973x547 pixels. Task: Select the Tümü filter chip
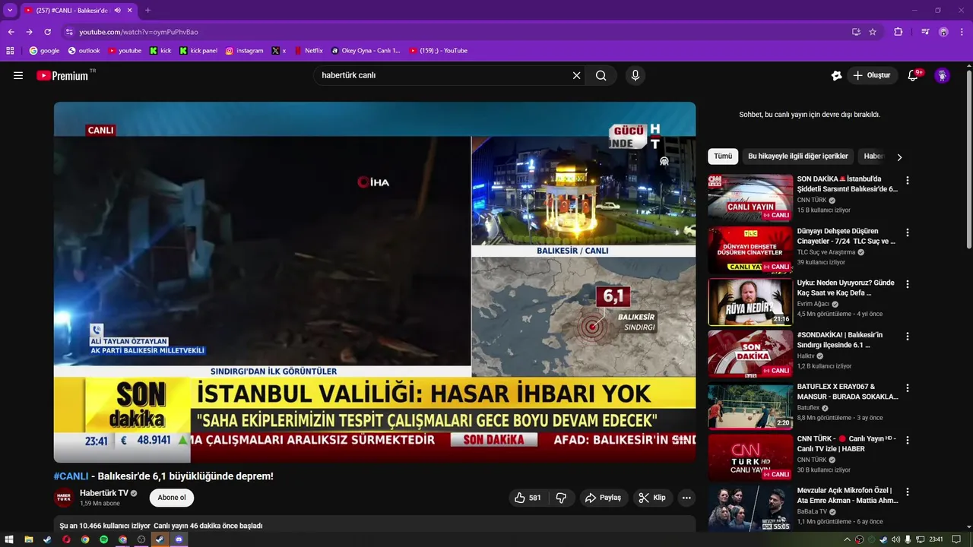[x=723, y=157]
